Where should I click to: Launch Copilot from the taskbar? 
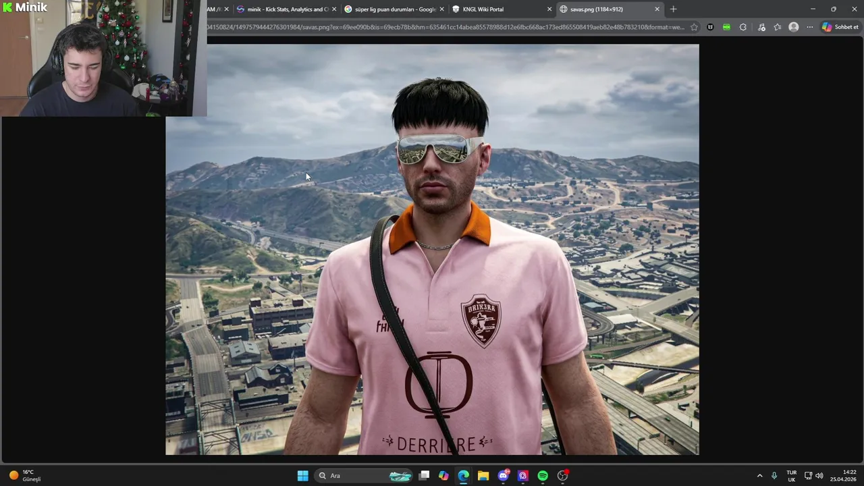coord(443,476)
